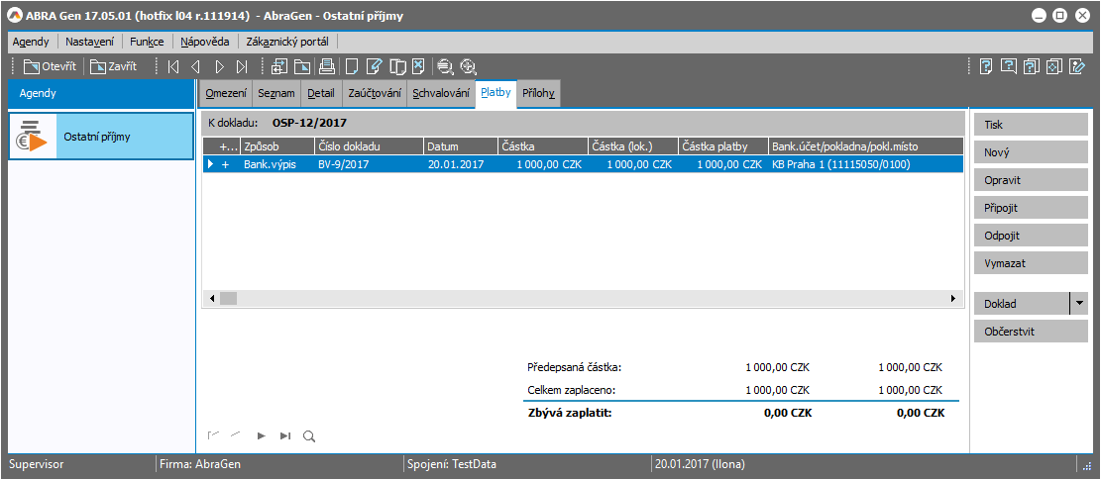The height and width of the screenshot is (480, 1101).
Task: Click the help question-mark page icon
Action: 986,67
